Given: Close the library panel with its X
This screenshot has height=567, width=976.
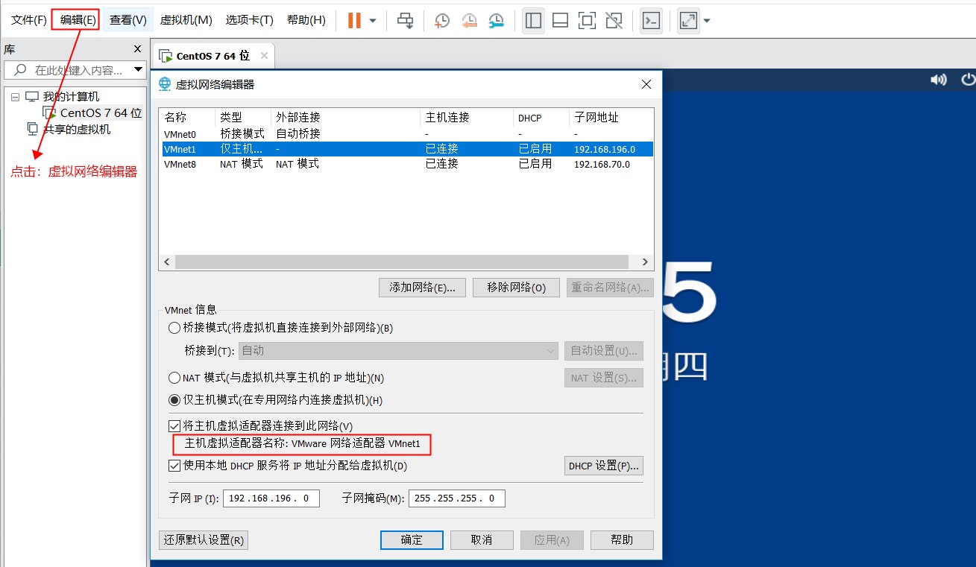Looking at the screenshot, I should [x=137, y=49].
